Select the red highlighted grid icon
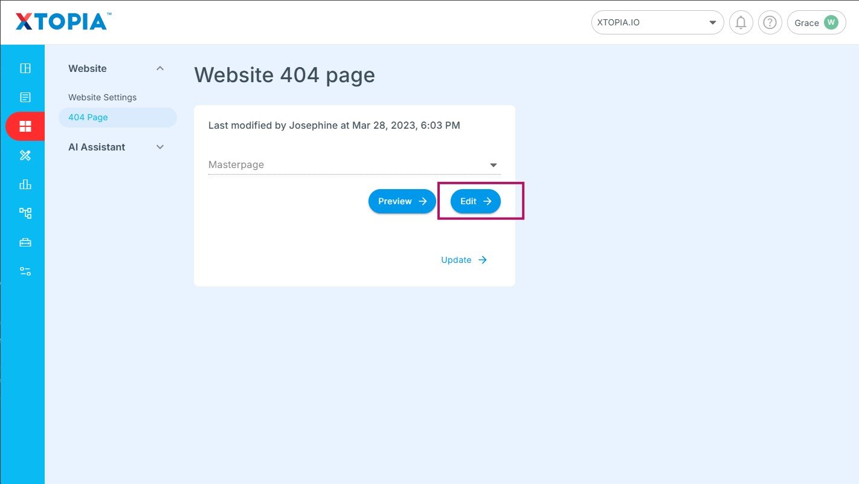 (x=25, y=126)
